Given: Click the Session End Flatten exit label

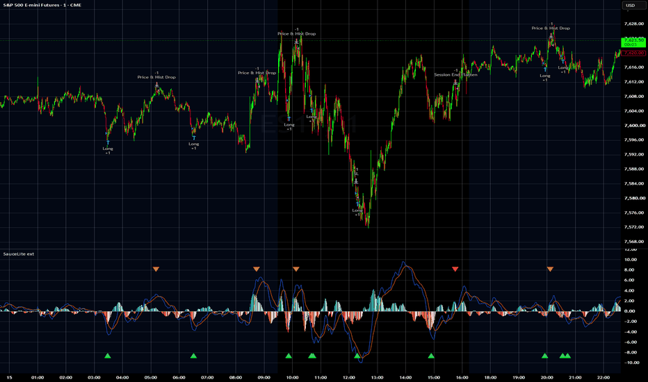Looking at the screenshot, I should [x=455, y=75].
